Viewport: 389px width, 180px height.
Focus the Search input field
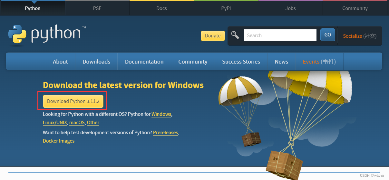tap(280, 35)
